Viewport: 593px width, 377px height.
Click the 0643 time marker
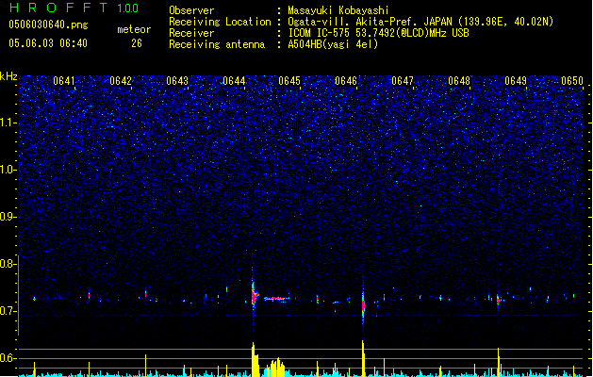tap(177, 80)
